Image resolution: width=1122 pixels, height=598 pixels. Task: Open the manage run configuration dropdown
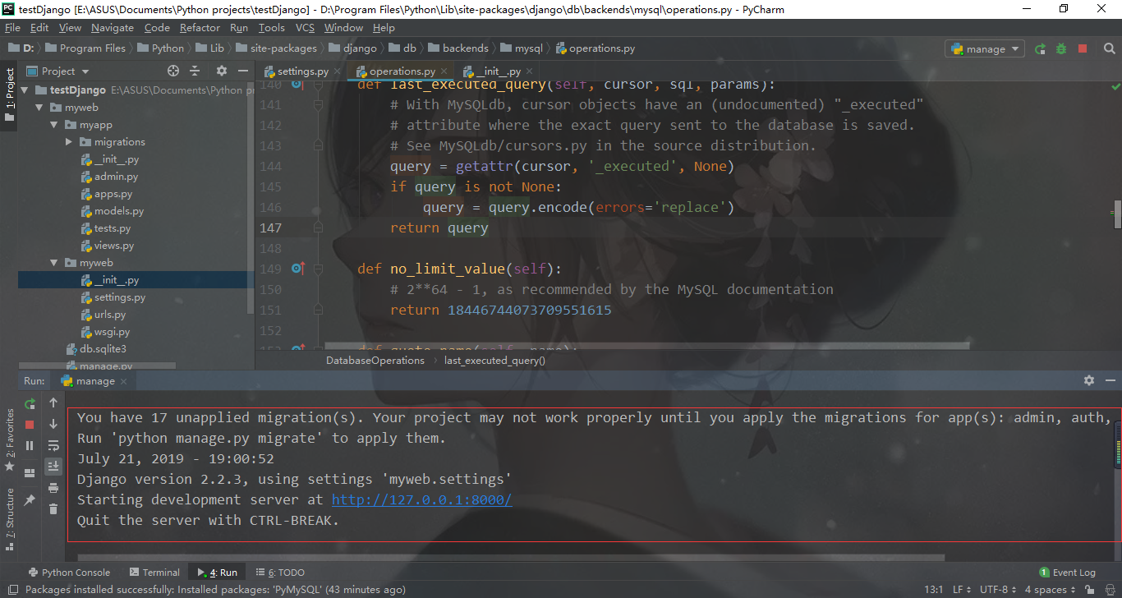985,48
